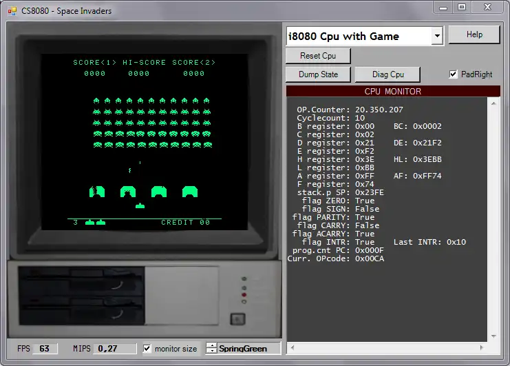Viewport: 510px width, 366px height.
Task: Click the BC: 0x0002 register pair
Action: [x=417, y=126]
